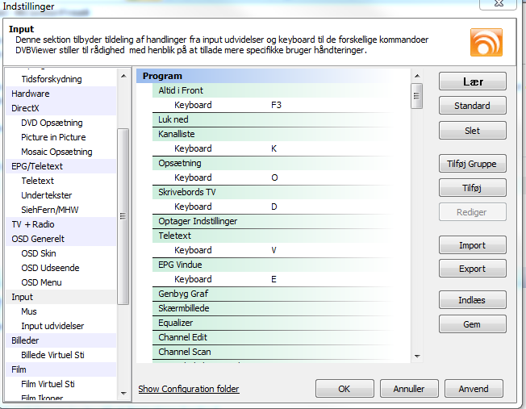Select the Channel Scan command
This screenshot has width=526, height=409.
[281, 352]
